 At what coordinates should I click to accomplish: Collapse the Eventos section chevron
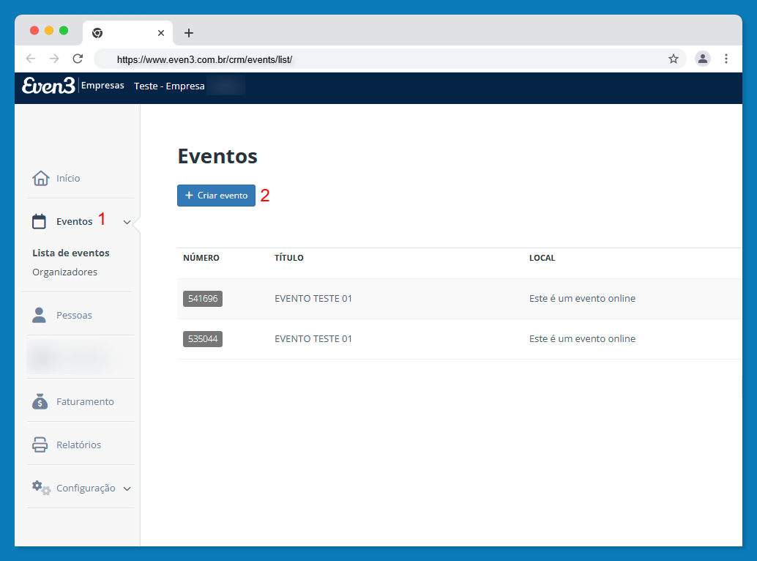127,222
